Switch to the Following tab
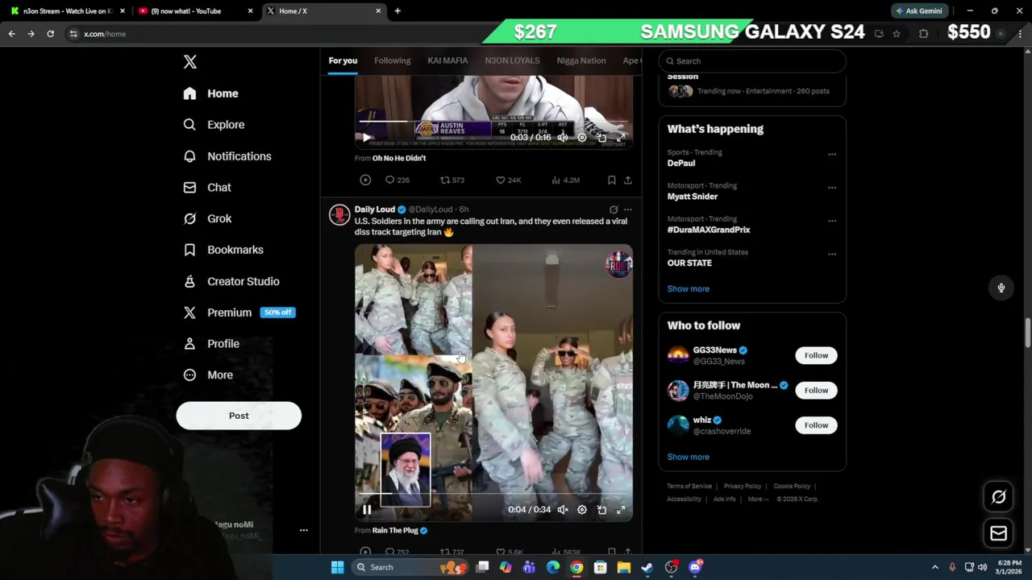Screen dimensions: 1032x580 coord(393,60)
